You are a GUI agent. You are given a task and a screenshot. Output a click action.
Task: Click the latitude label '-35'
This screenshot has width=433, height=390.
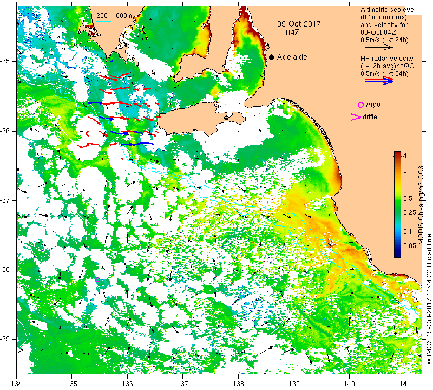click(x=5, y=61)
